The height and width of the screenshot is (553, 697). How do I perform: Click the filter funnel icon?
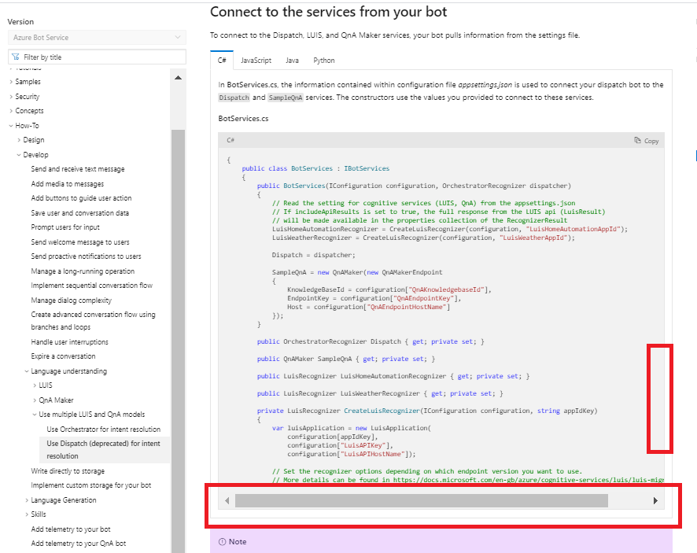16,57
